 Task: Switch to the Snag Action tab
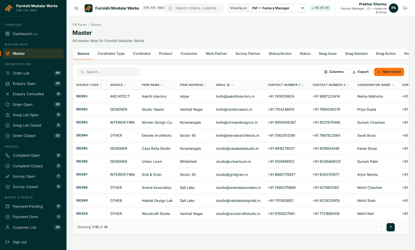[386, 54]
